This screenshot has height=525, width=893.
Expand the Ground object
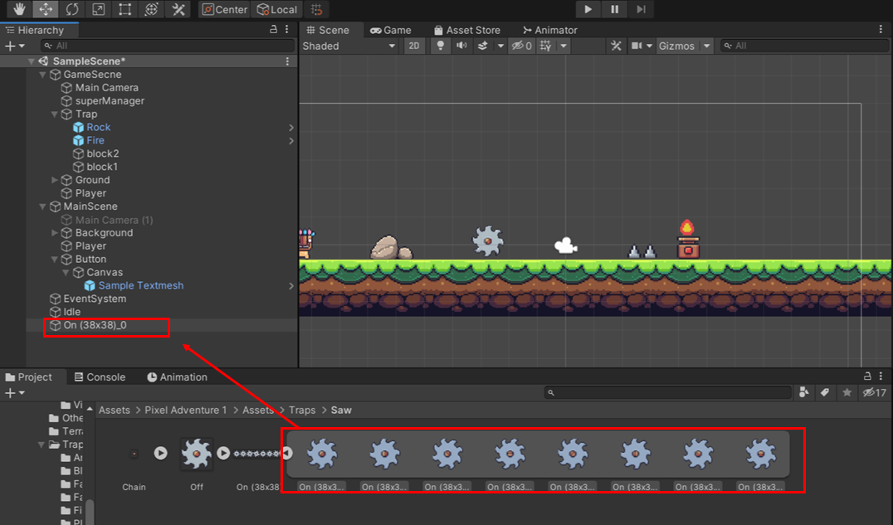point(55,180)
